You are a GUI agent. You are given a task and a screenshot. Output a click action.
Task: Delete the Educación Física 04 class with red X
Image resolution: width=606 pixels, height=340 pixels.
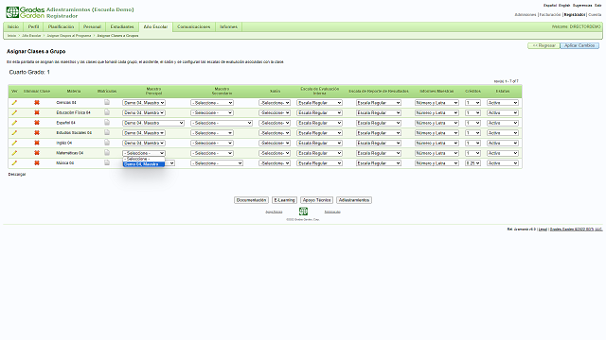pyautogui.click(x=37, y=112)
